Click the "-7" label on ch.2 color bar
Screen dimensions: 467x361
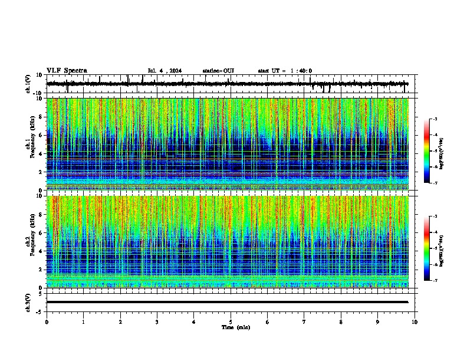(435, 281)
